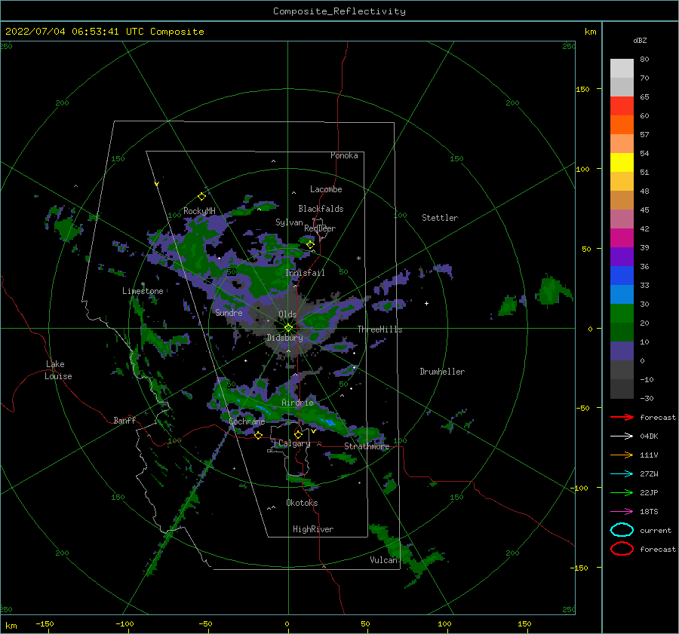
Task: Click the dBZ legend heading
Action: [x=640, y=40]
